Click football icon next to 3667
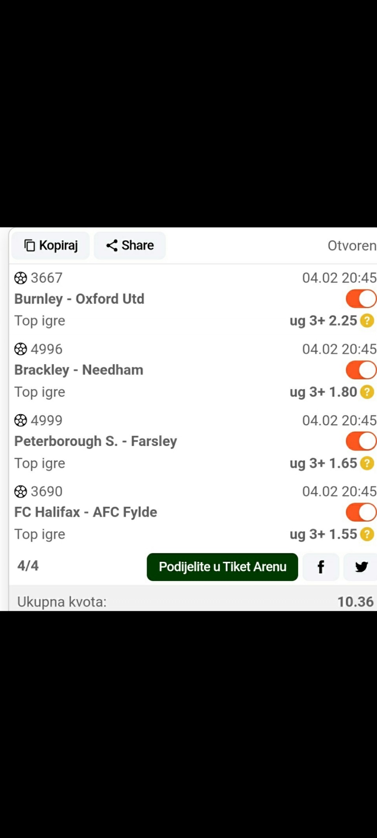The image size is (377, 838). click(x=20, y=278)
